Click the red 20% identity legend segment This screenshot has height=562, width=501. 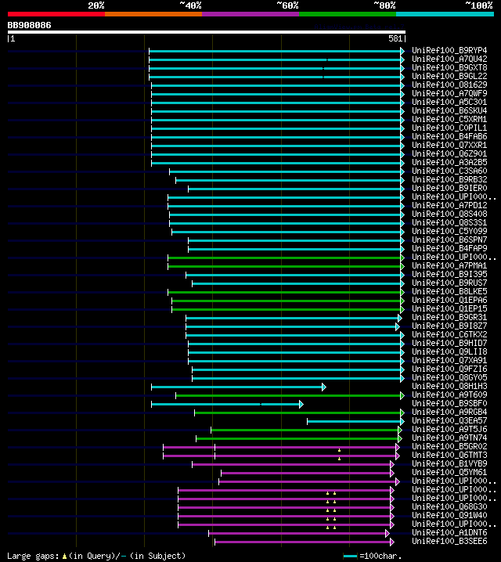[56, 14]
